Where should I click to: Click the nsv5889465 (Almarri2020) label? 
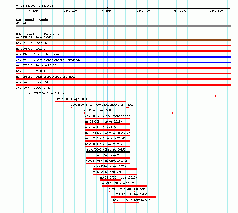(105, 144)
